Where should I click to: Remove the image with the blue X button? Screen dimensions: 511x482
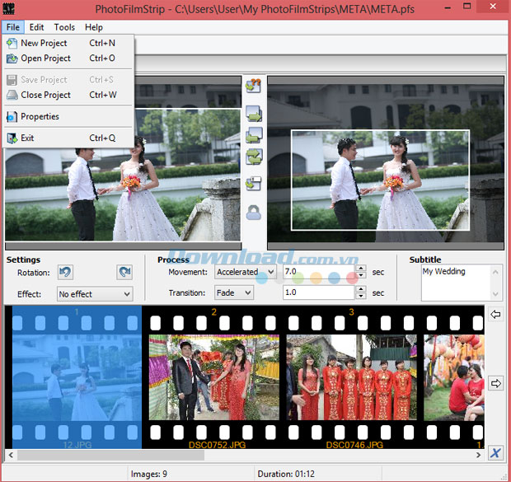click(495, 453)
